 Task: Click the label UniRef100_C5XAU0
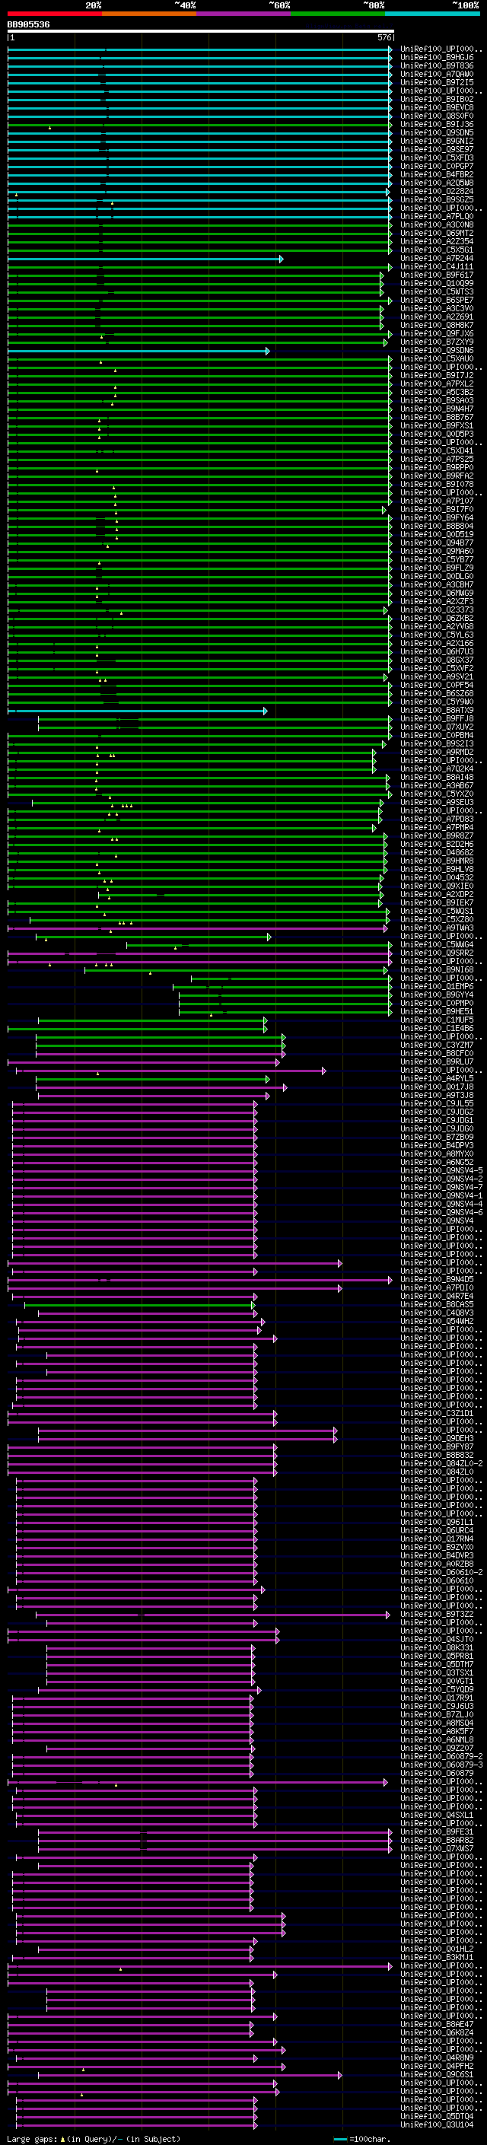pos(437,359)
